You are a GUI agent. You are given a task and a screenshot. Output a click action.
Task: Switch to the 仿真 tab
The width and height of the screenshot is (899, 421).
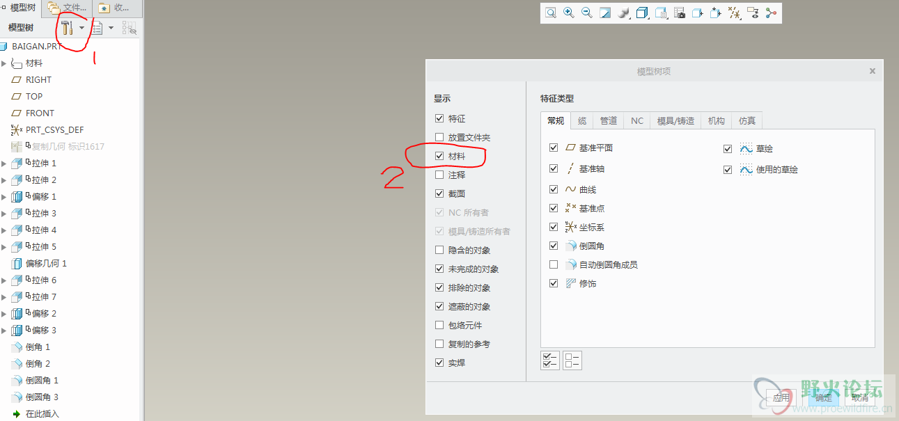tap(747, 121)
